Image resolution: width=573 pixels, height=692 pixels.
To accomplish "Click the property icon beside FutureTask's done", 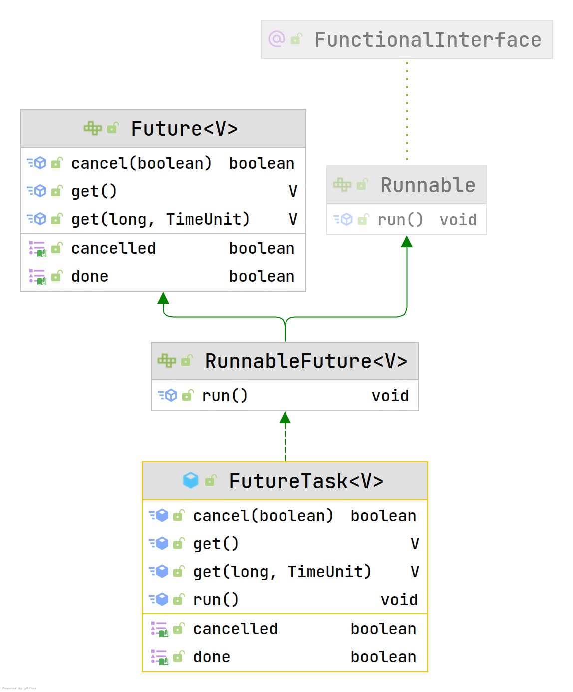I will [x=159, y=657].
